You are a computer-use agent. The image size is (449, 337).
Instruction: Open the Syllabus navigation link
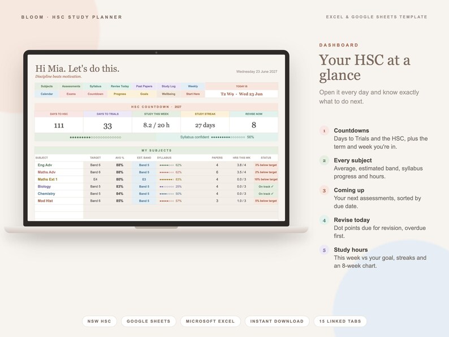96,86
